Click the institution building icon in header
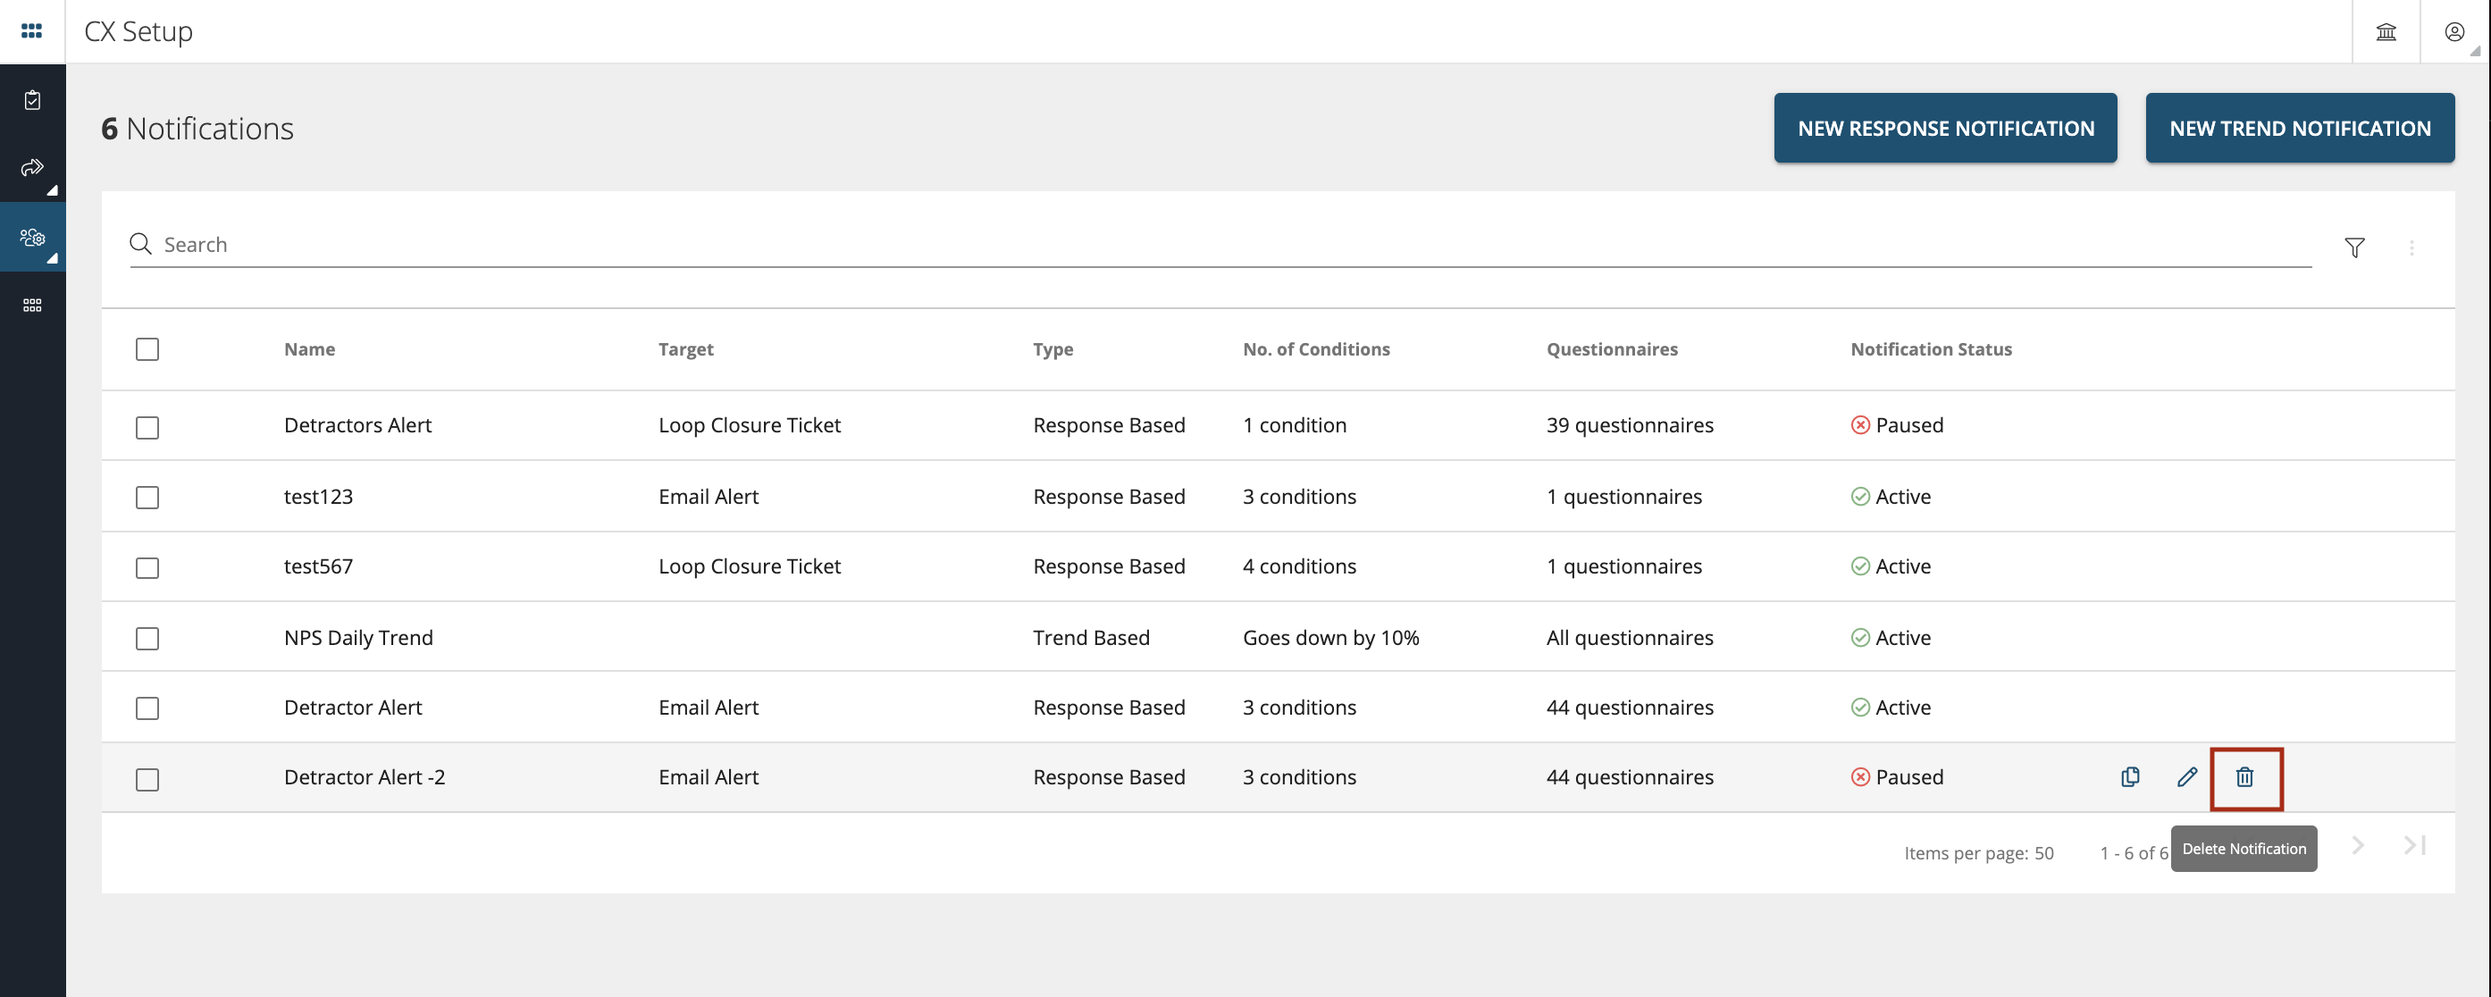 (x=2386, y=32)
